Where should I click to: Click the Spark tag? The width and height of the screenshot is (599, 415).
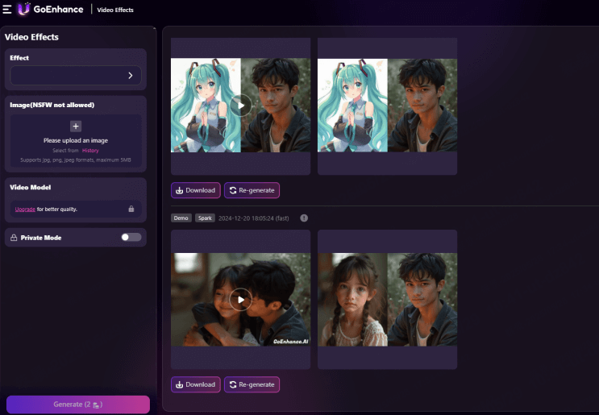point(205,218)
